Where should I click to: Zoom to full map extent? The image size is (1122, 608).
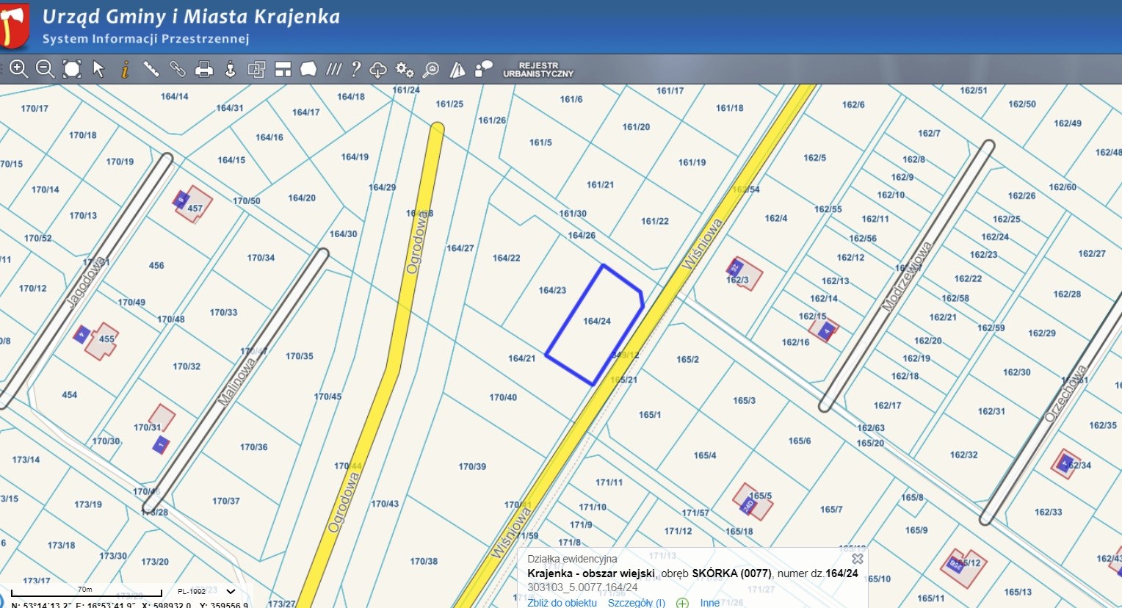tap(71, 69)
